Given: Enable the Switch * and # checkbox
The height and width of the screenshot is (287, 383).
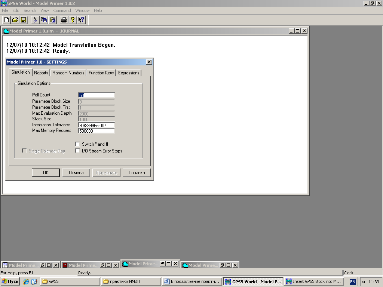Looking at the screenshot, I should 78,144.
